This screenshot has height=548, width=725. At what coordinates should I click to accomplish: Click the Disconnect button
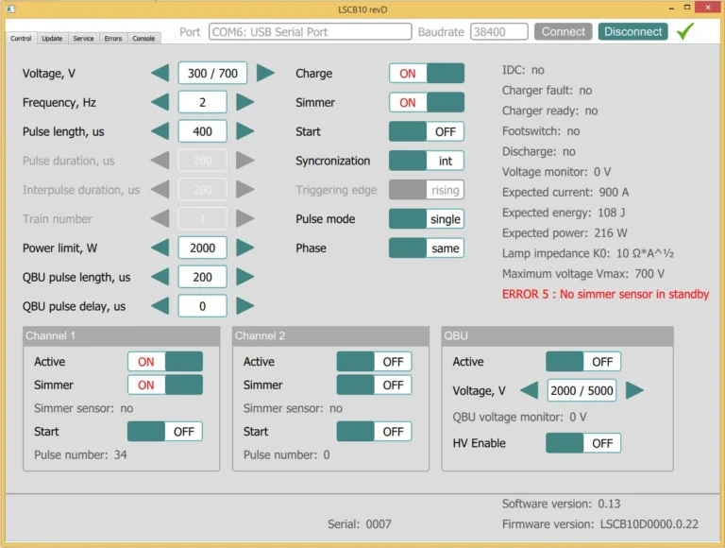(633, 31)
